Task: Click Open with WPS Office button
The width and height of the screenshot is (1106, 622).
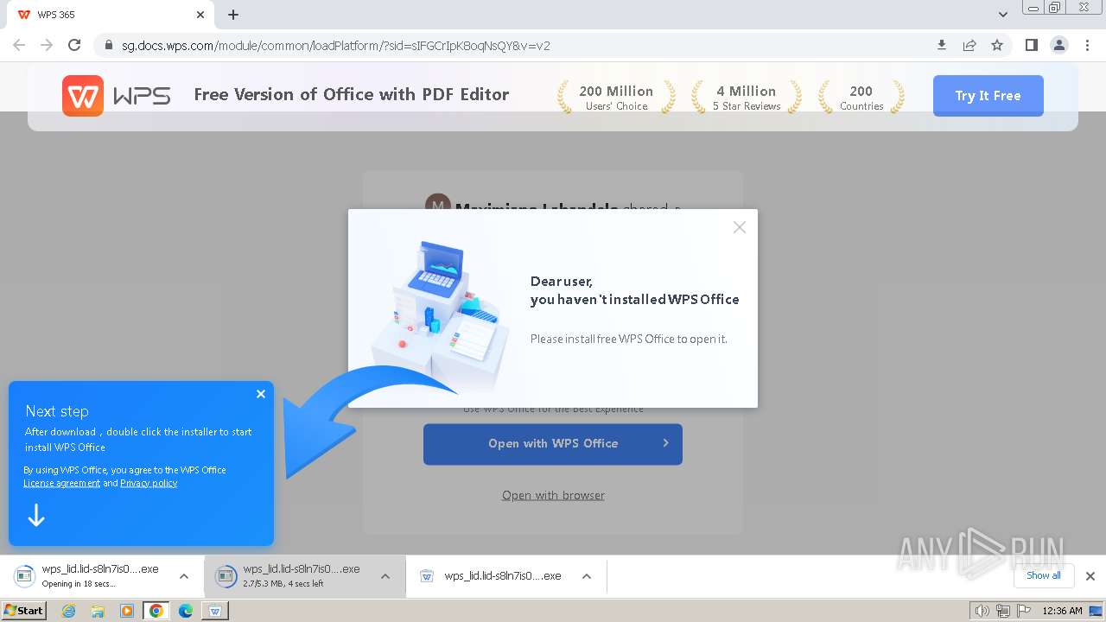Action: pyautogui.click(x=553, y=444)
